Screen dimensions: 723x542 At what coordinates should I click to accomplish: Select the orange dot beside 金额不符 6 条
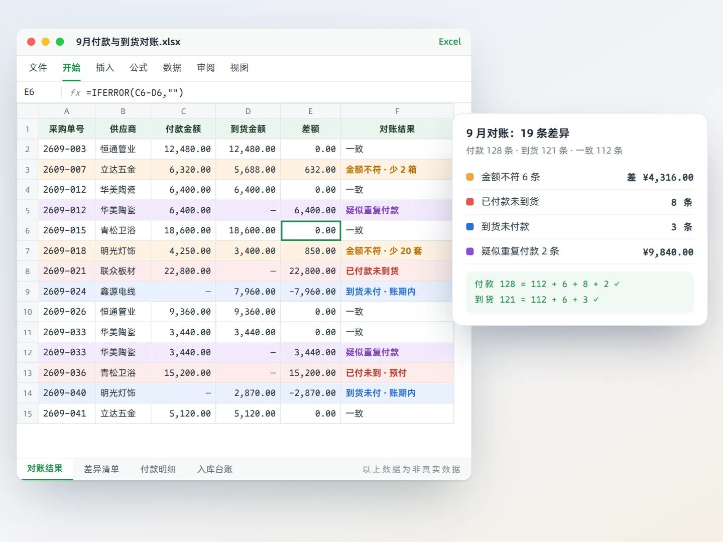click(470, 177)
